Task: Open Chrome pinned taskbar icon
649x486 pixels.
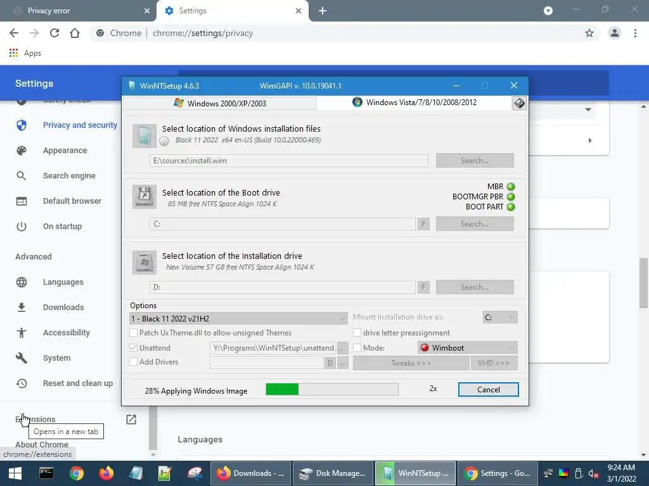Action: [x=76, y=473]
